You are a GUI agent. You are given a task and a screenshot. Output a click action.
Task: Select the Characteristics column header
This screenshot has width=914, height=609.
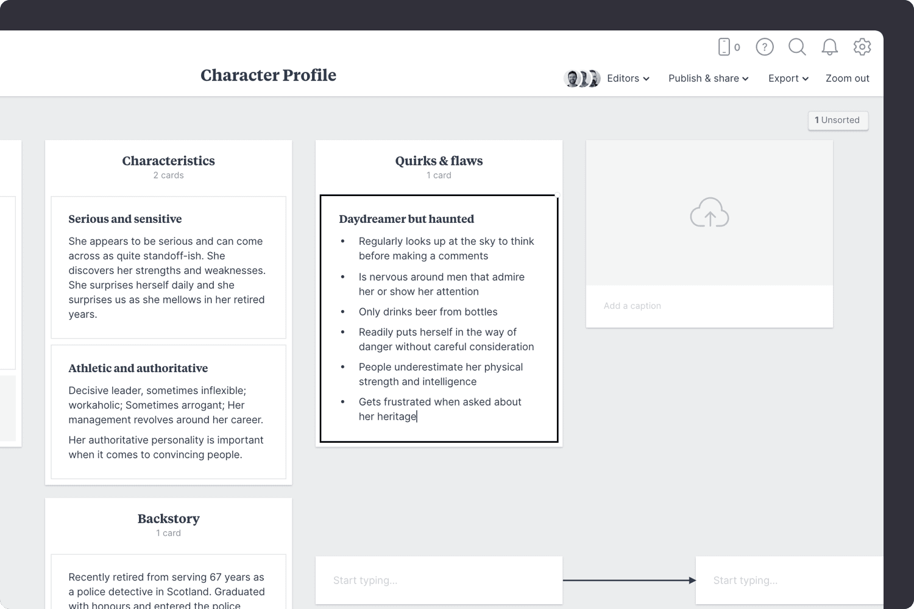(x=168, y=161)
